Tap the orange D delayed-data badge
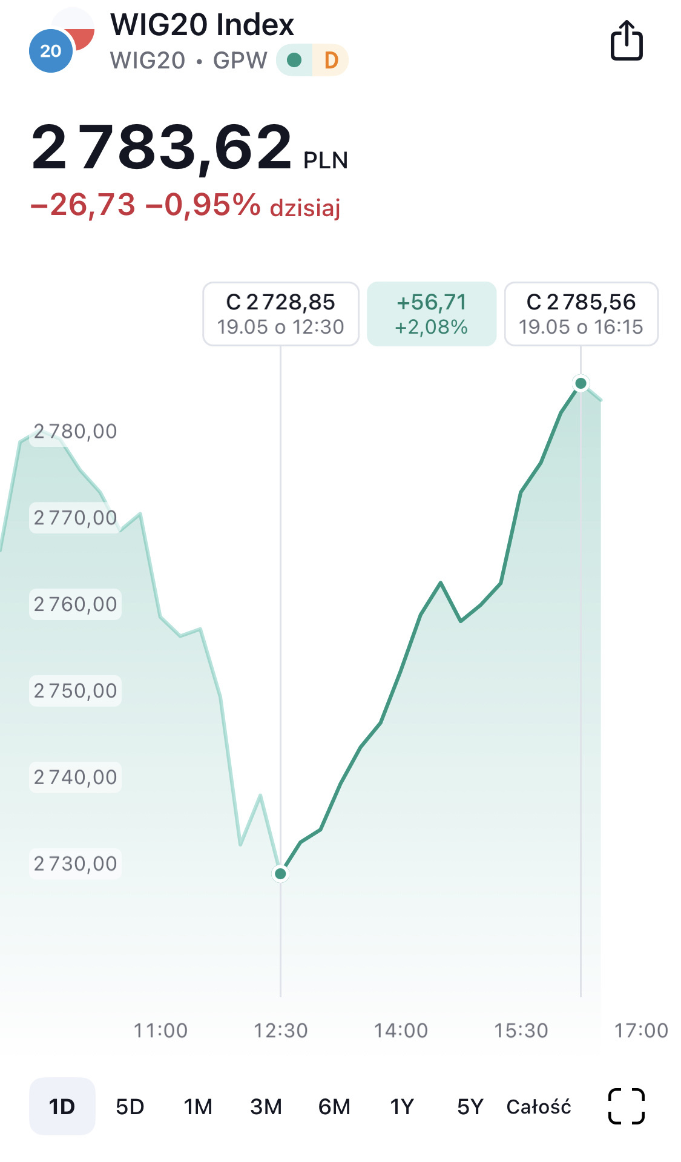Viewport: 681px width, 1162px height. coord(331,60)
